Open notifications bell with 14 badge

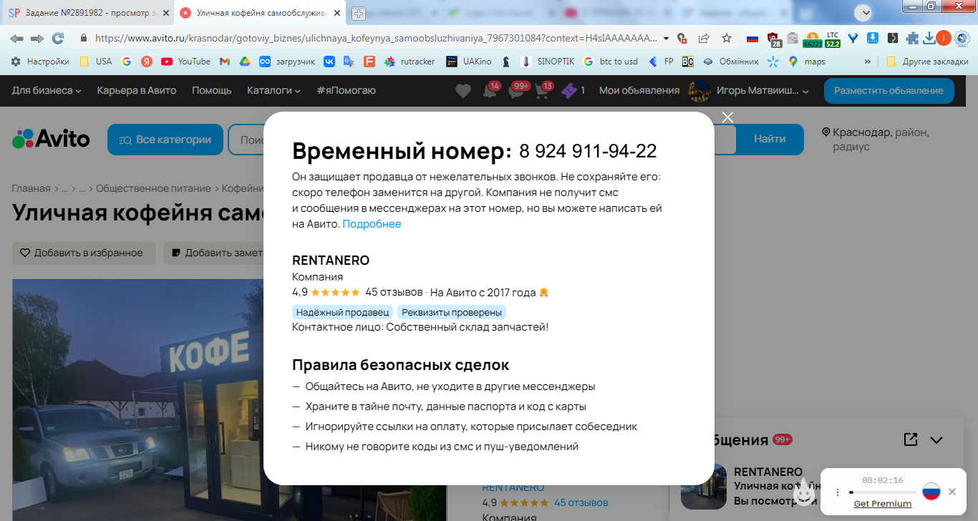(x=490, y=91)
